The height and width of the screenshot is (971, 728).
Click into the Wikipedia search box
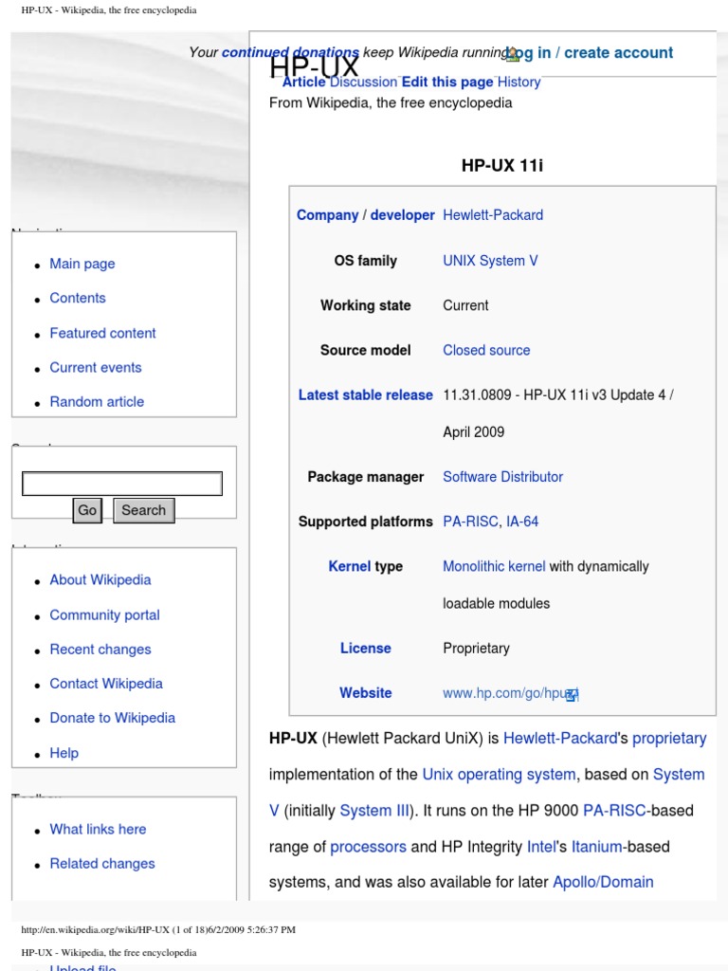(122, 484)
